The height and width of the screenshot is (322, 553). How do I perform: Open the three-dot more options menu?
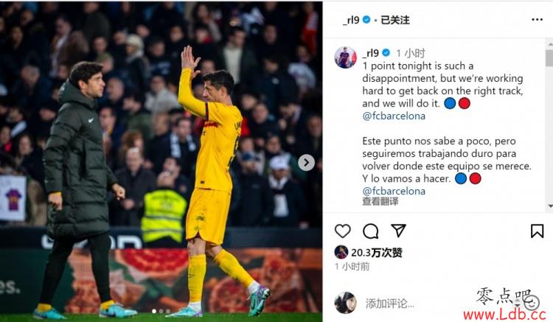(537, 19)
